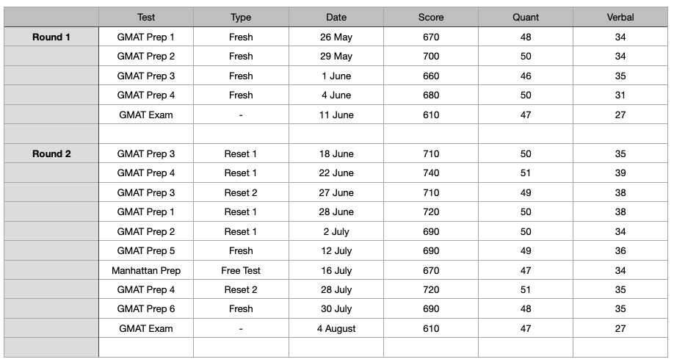Select the Free Test type cell
This screenshot has width=674, height=362.
pos(241,270)
